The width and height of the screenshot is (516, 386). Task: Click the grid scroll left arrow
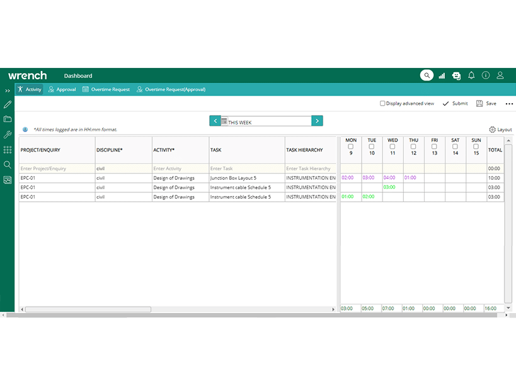tap(22, 309)
